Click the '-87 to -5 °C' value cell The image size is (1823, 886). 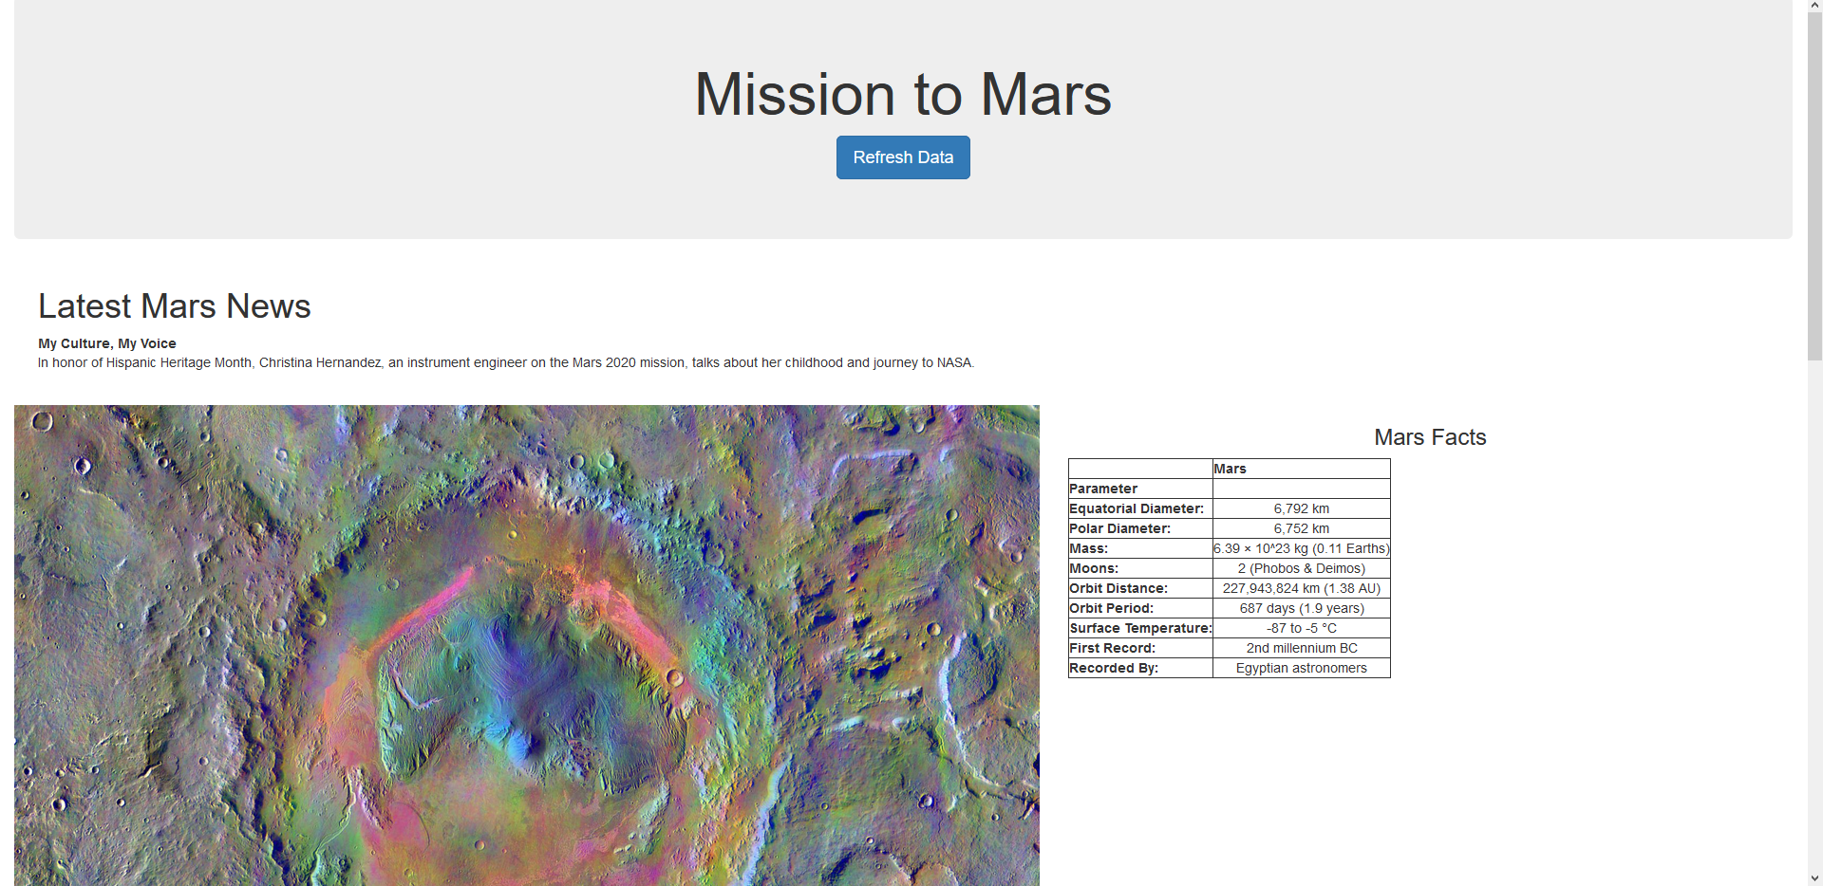tap(1301, 628)
